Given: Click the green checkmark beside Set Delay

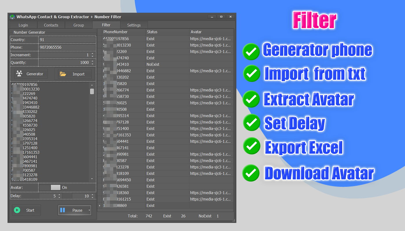Looking at the screenshot, I should click(252, 122).
